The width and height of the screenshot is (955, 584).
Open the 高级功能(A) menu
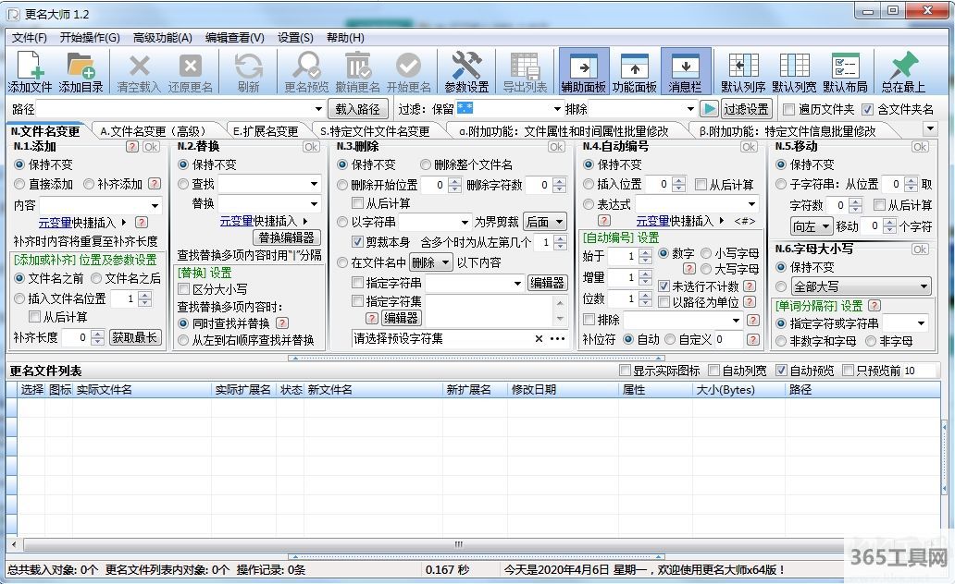click(162, 38)
